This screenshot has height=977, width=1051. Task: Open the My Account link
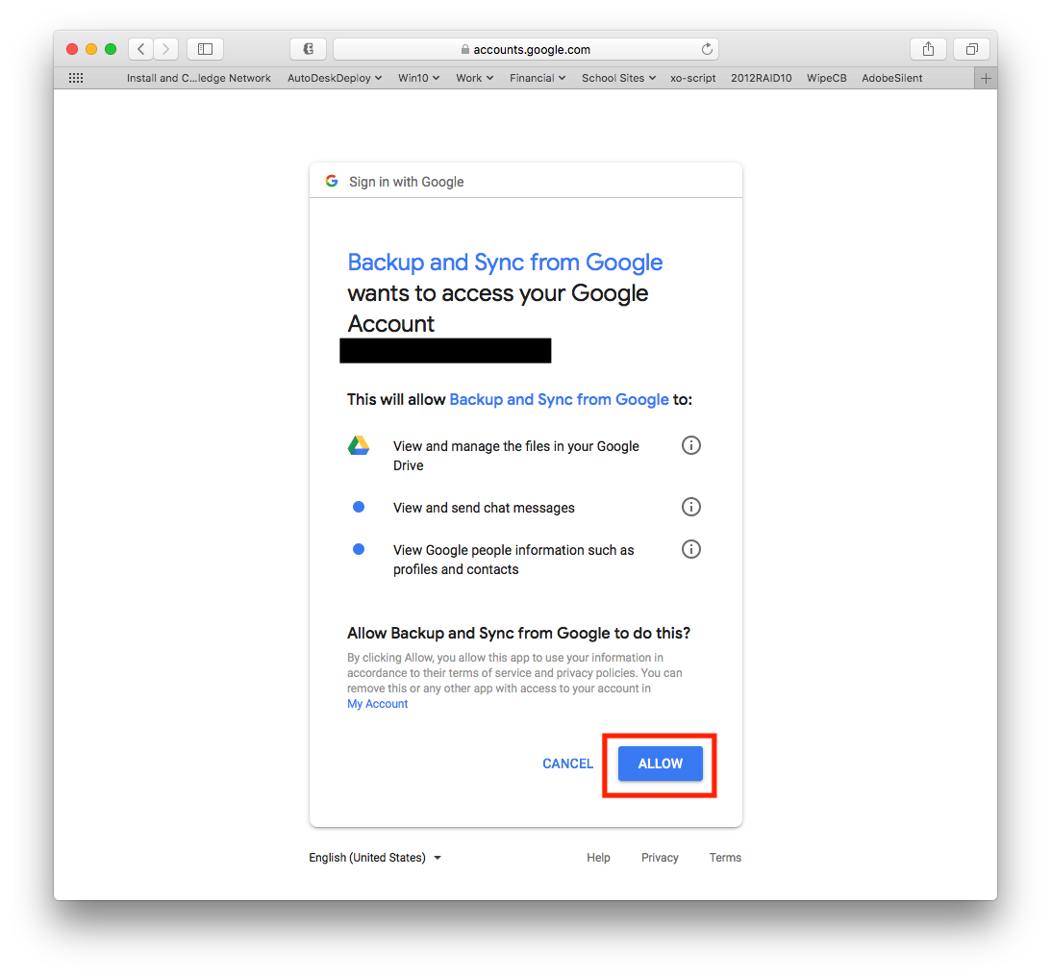click(377, 704)
